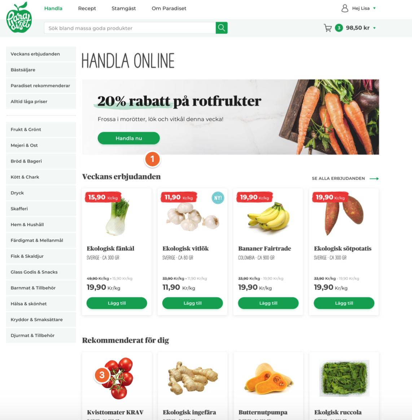The image size is (412, 420).
Task: Select Mejeri & Ost in sidebar
Action: pyautogui.click(x=41, y=145)
